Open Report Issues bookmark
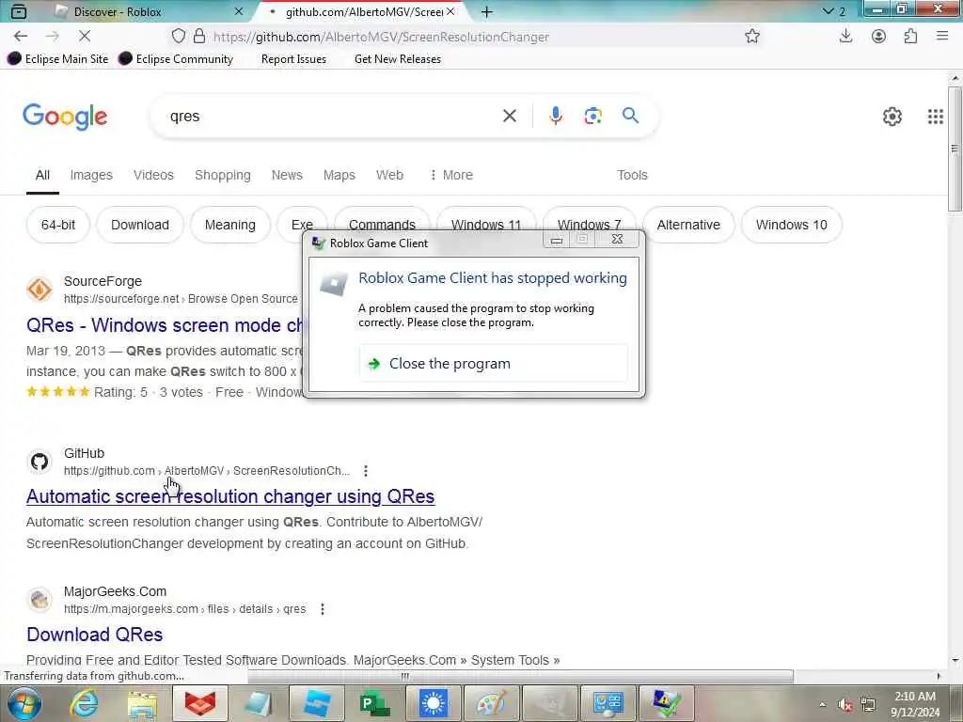Image resolution: width=963 pixels, height=722 pixels. [x=293, y=59]
